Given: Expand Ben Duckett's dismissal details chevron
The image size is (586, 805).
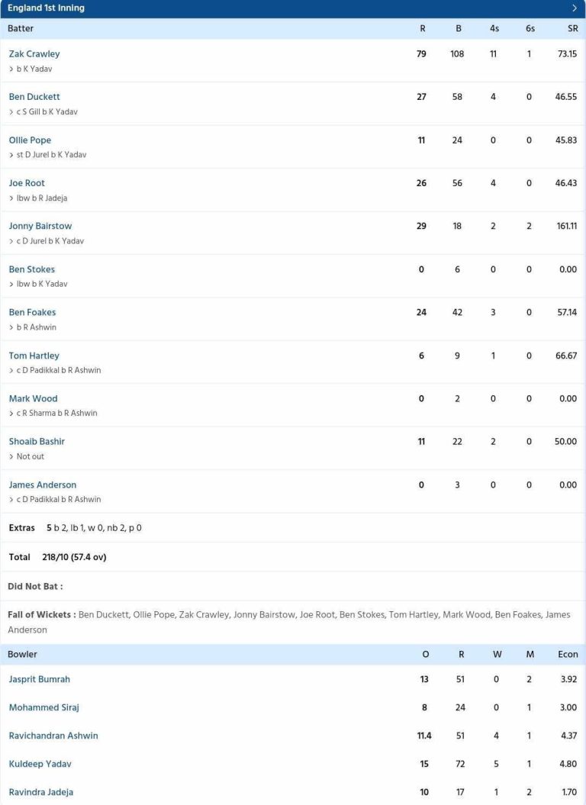Looking at the screenshot, I should click(11, 111).
